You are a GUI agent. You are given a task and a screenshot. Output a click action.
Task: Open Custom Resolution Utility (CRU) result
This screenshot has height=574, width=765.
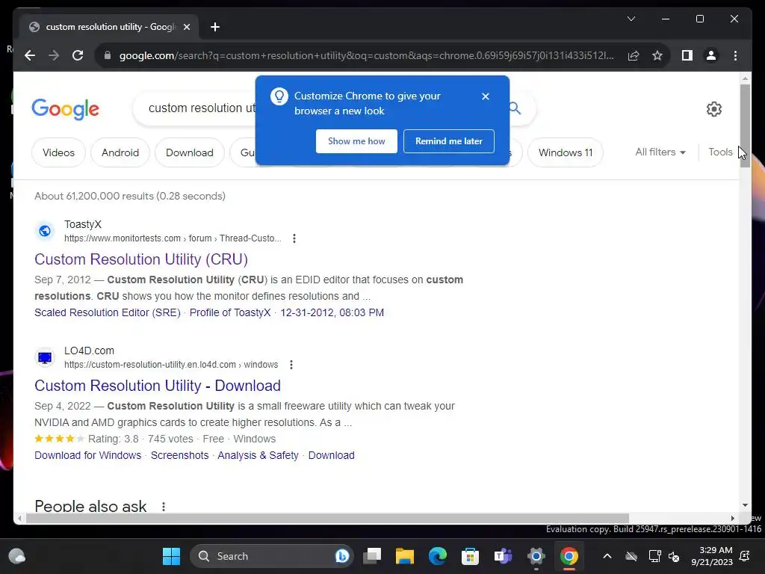coord(141,259)
